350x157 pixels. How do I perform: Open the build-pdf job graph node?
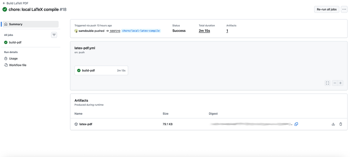tap(101, 70)
